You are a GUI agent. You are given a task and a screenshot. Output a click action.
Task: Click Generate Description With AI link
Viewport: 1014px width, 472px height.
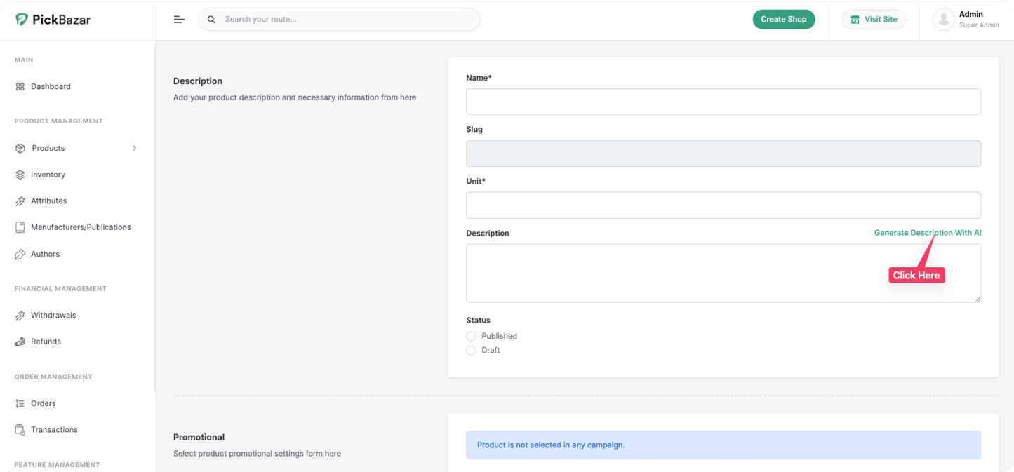927,233
